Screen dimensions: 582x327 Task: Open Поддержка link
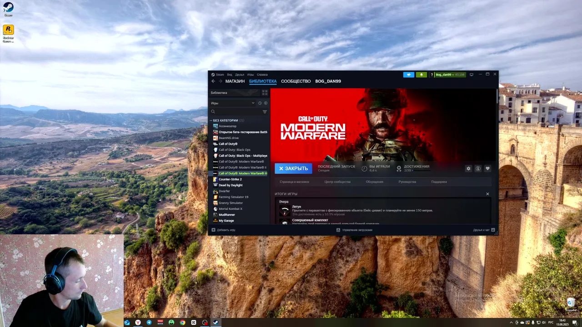pyautogui.click(x=439, y=182)
